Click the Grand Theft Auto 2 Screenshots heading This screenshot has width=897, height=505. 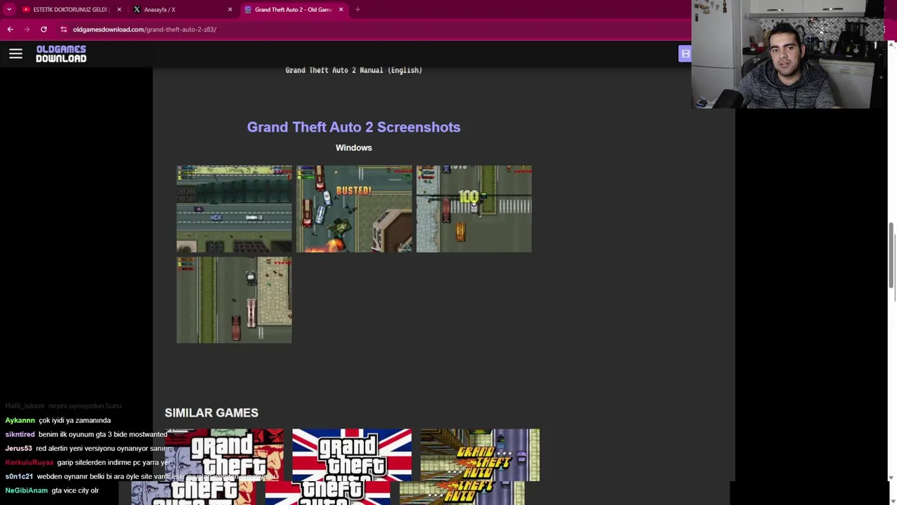[354, 127]
